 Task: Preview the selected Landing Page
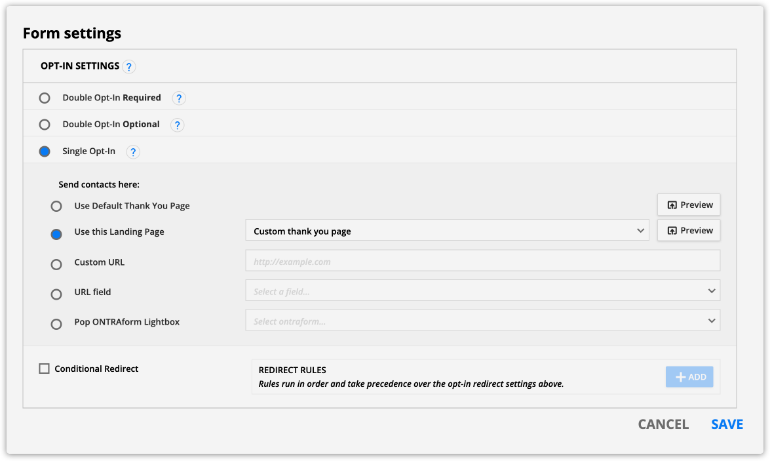click(x=689, y=230)
